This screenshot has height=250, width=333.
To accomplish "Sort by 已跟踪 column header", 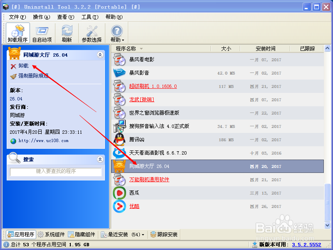I will click(x=307, y=49).
